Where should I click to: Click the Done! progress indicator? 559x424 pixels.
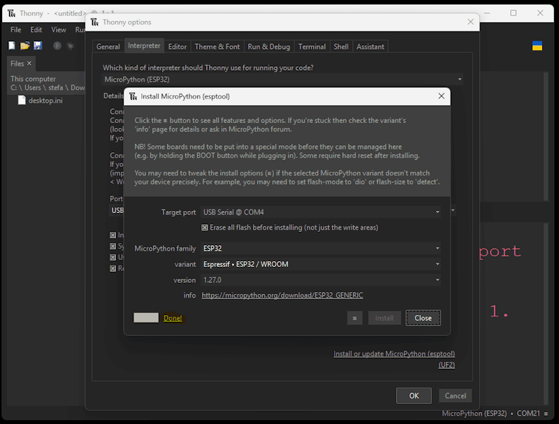coord(173,318)
